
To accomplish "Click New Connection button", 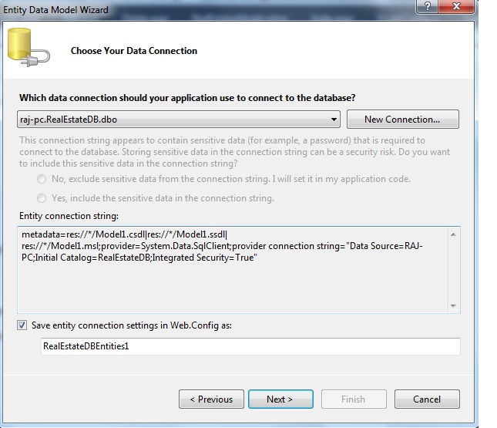I will (x=401, y=120).
